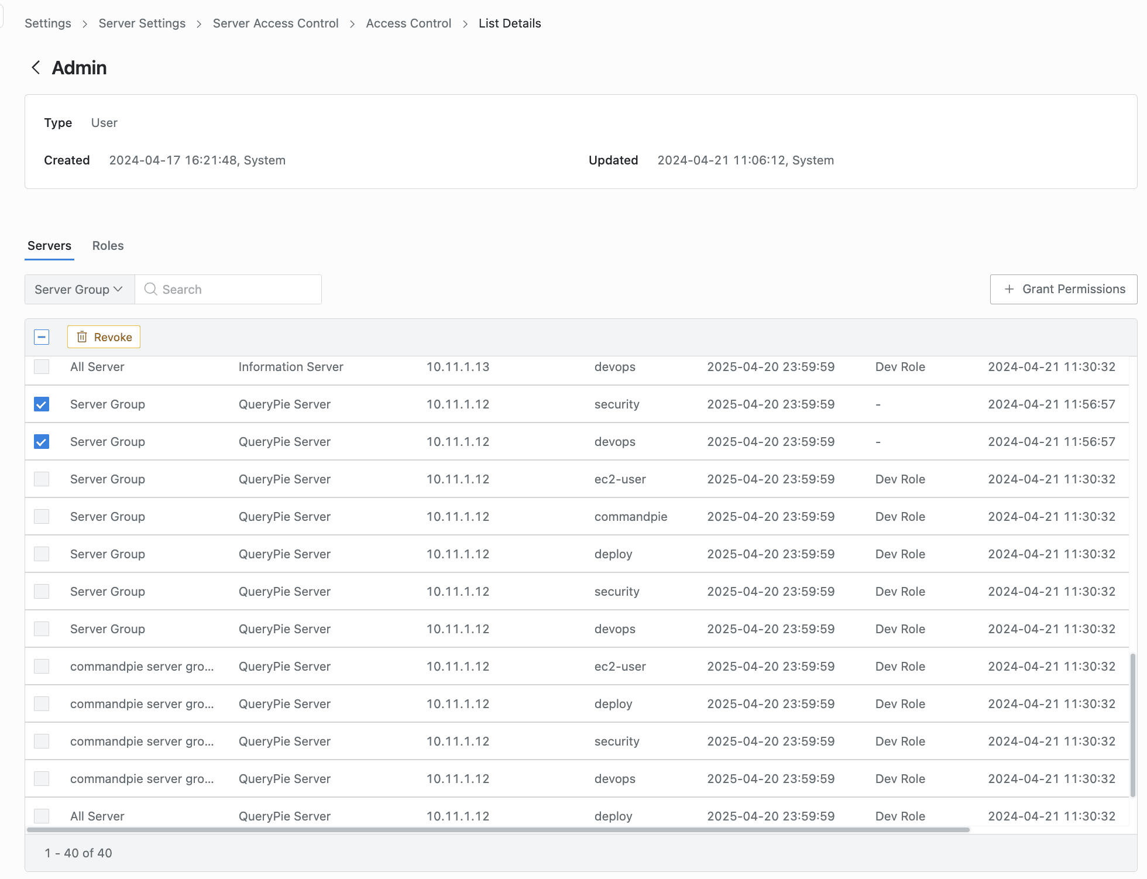Click the plus icon on Grant Permissions
The image size is (1147, 879).
pos(1009,289)
